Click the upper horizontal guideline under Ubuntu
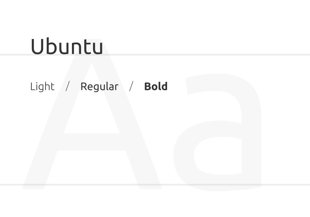 [155, 55]
